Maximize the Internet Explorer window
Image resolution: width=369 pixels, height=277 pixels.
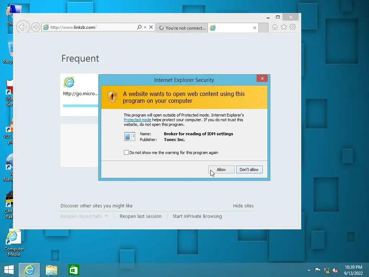[x=278, y=17]
